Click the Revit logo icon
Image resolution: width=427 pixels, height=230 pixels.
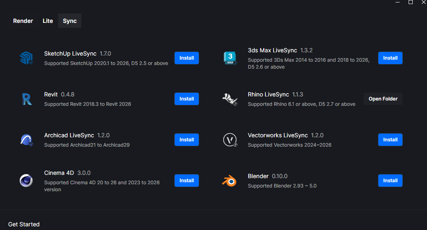(x=26, y=99)
